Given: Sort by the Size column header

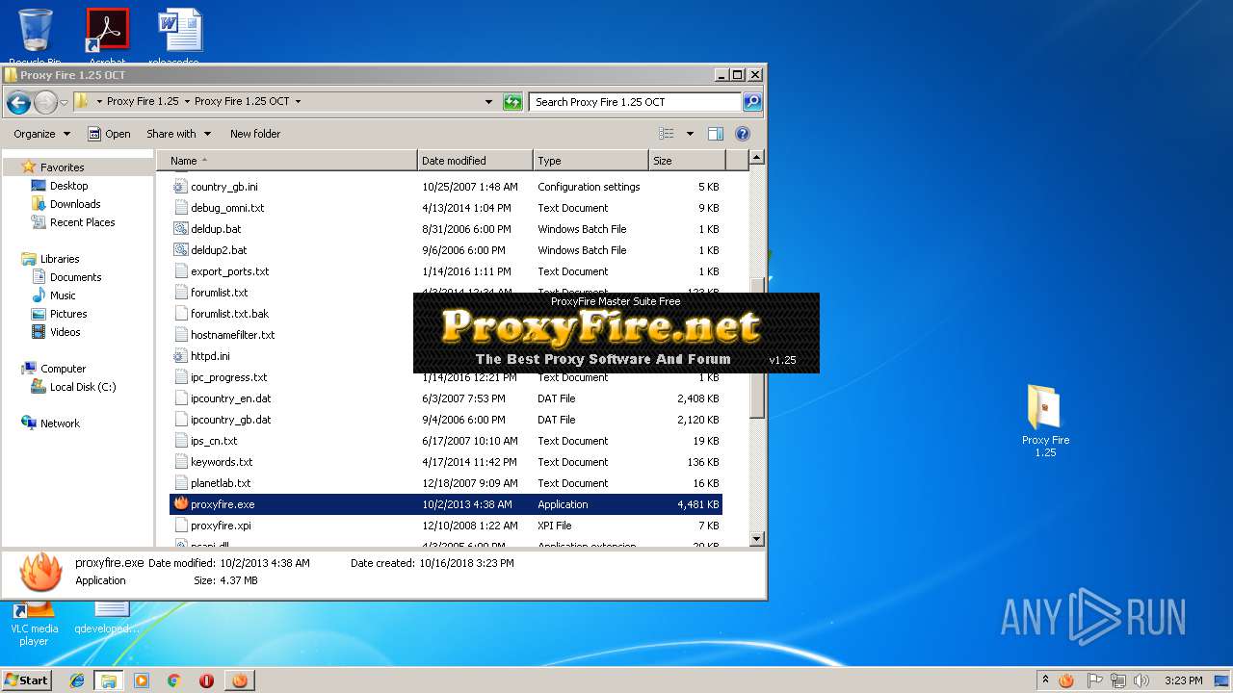Looking at the screenshot, I should pos(686,161).
